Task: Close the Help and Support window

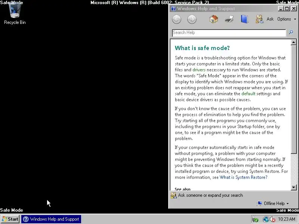Action: 294,9
